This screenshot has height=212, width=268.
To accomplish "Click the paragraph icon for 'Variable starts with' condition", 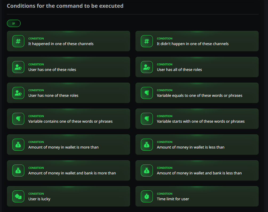I will pos(147,119).
